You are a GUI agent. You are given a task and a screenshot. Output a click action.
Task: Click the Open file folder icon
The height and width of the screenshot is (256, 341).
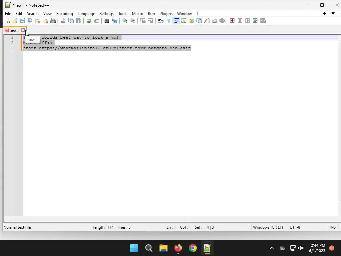tap(15, 21)
